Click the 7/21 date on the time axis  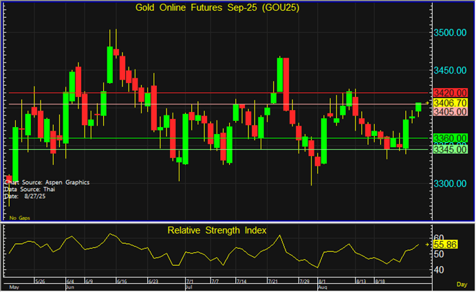[273, 281]
